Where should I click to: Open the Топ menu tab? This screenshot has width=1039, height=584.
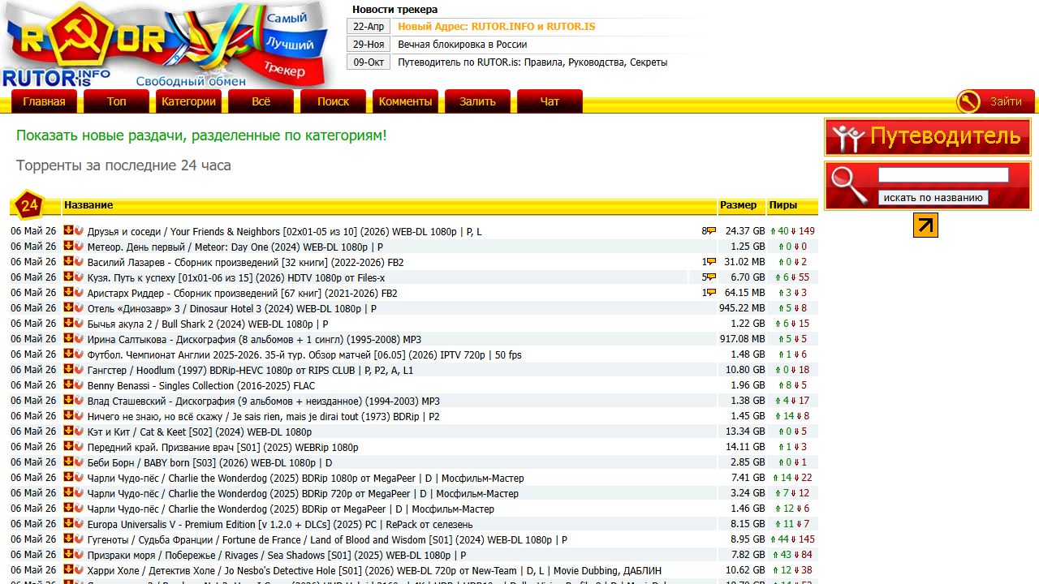coord(116,101)
